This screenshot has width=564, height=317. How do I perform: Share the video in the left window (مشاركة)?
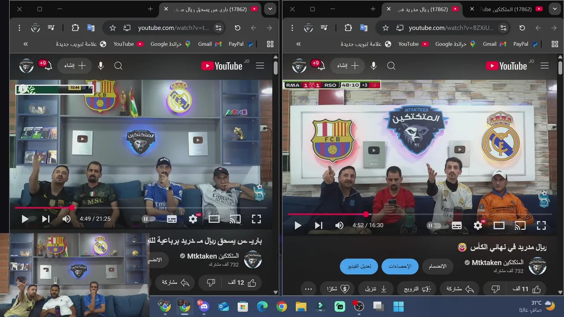pyautogui.click(x=175, y=283)
